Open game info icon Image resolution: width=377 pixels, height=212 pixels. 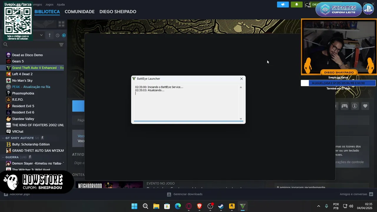[355, 106]
